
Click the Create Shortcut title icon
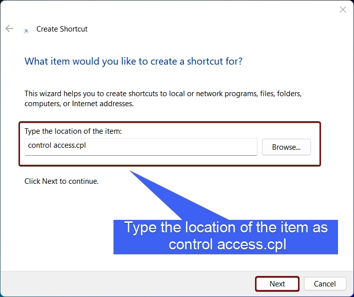click(26, 31)
